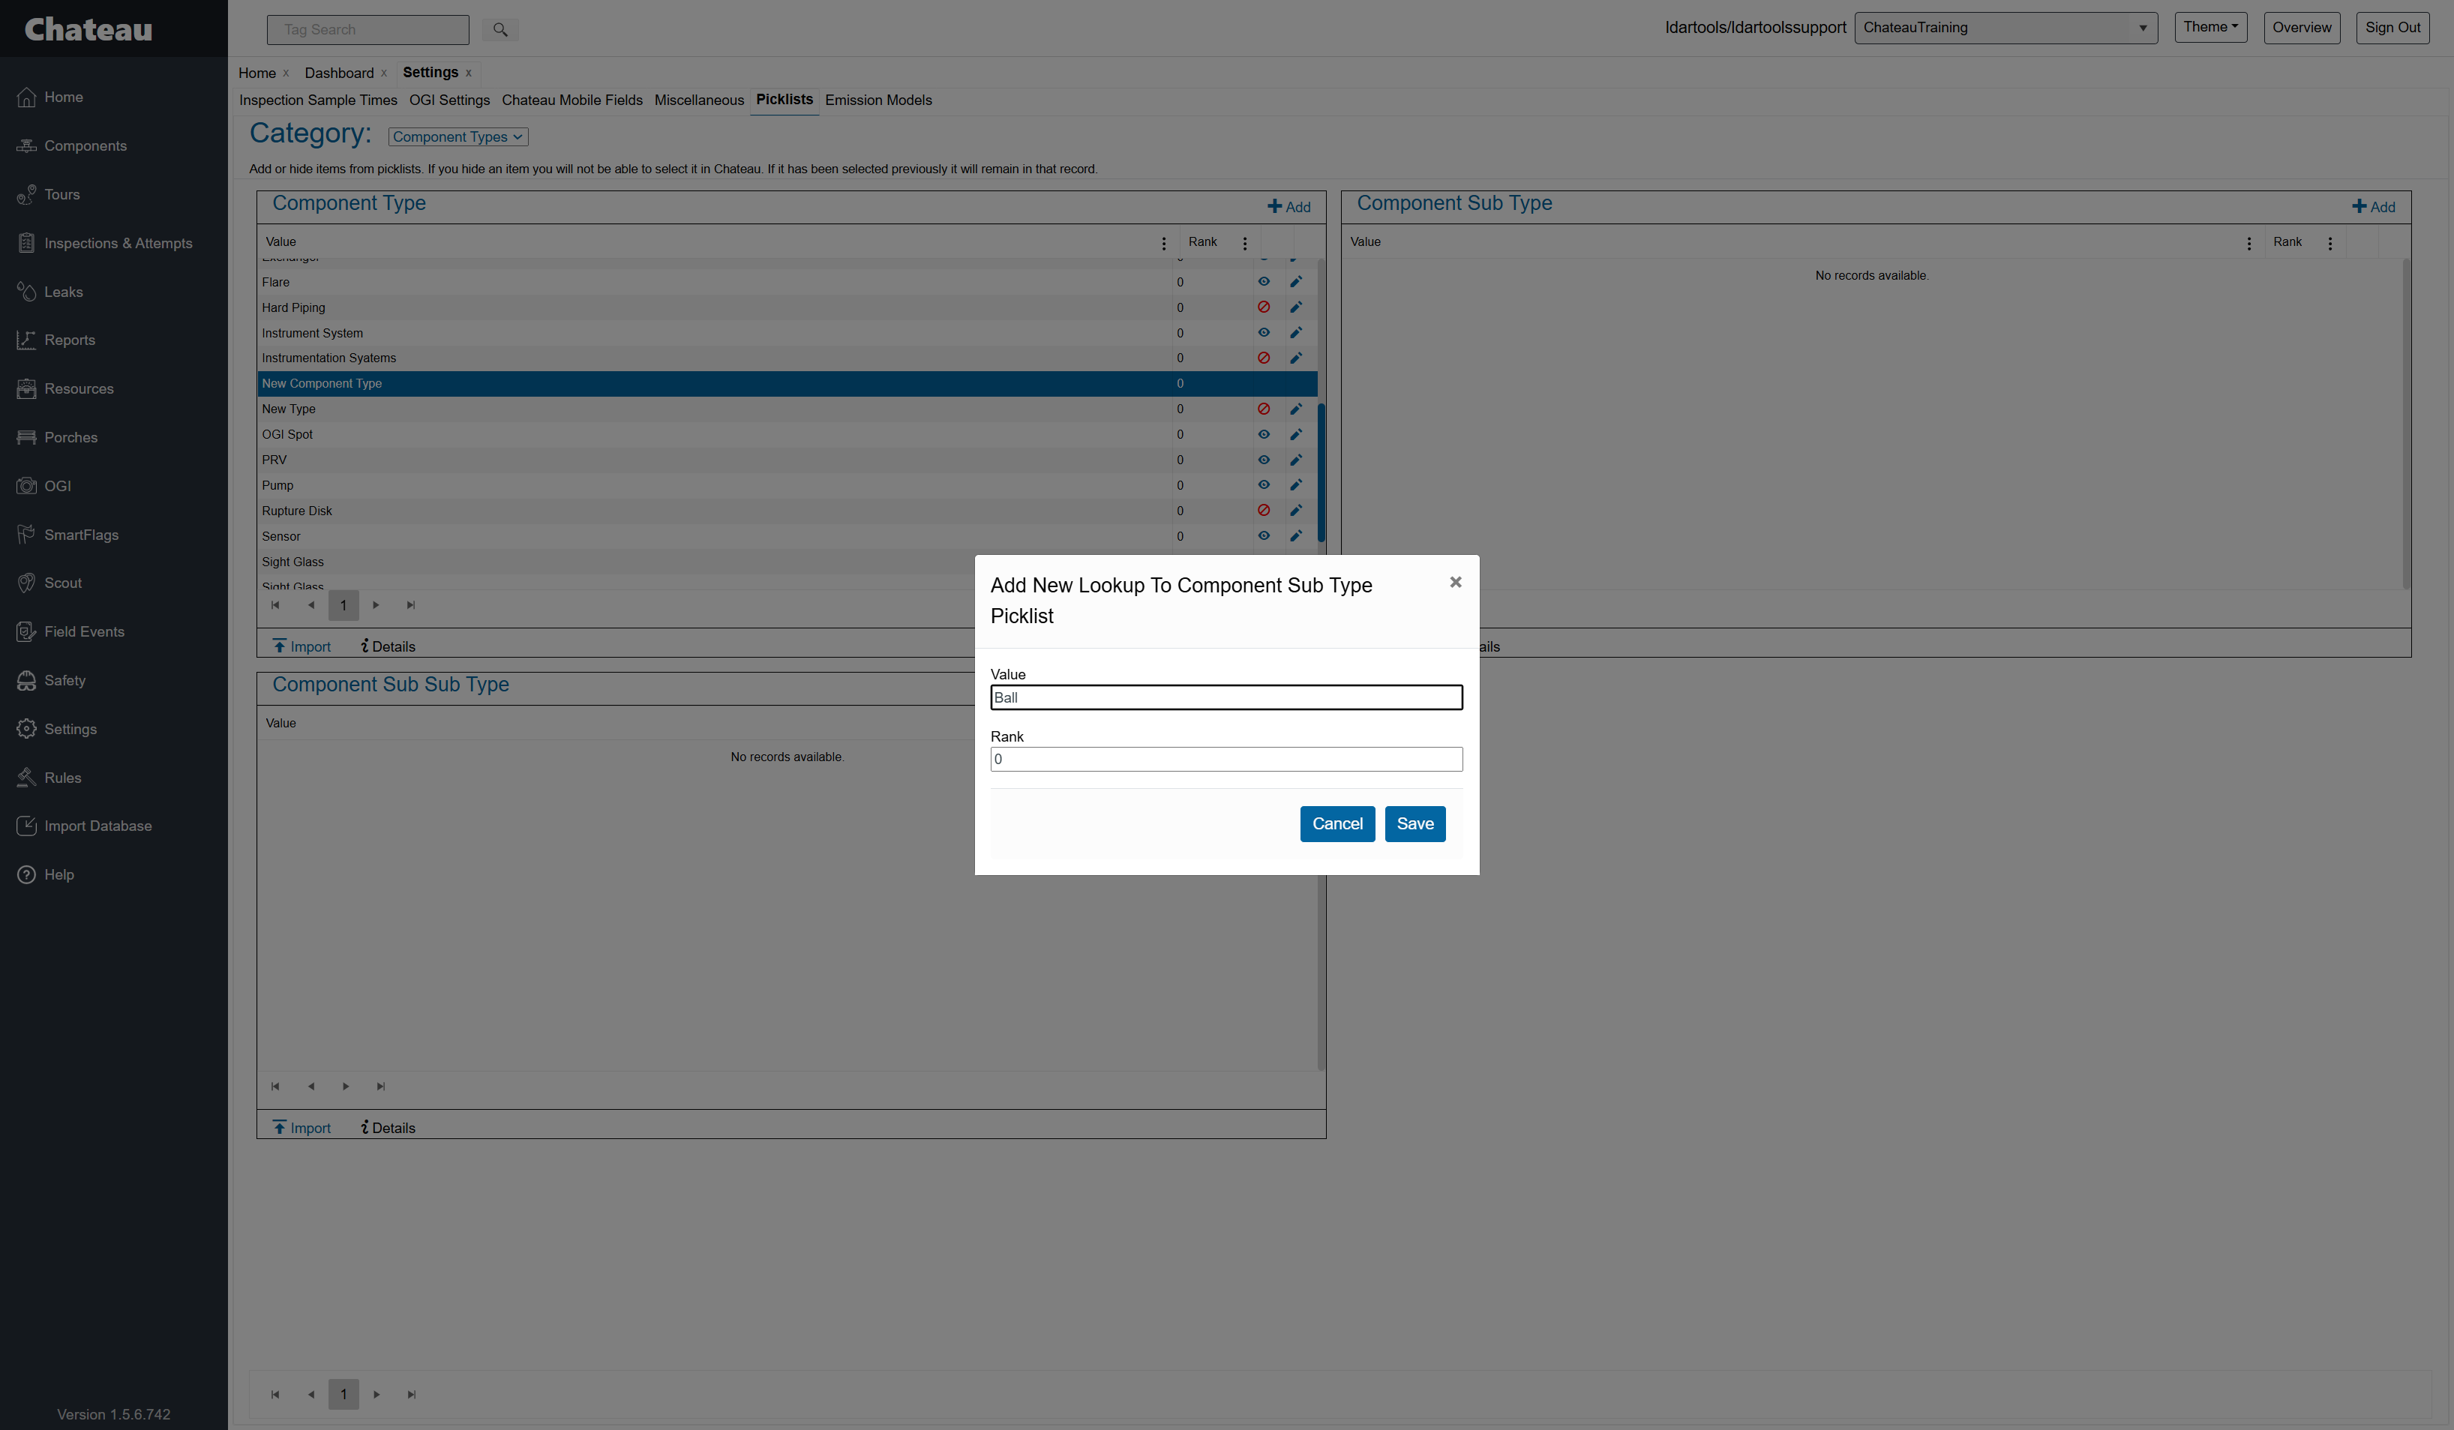Image resolution: width=2454 pixels, height=1430 pixels.
Task: Toggle visibility of Instrument System row
Action: 1263,332
